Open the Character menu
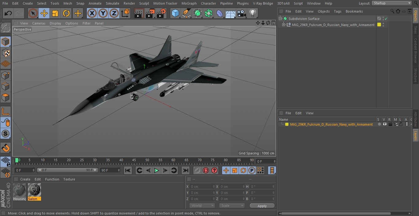 click(208, 3)
